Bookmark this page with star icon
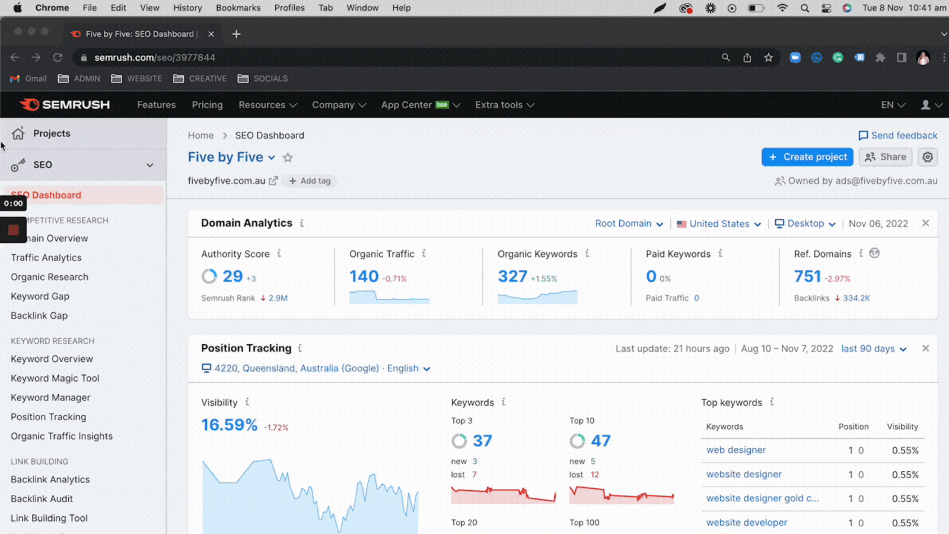The width and height of the screenshot is (949, 534). pos(769,58)
